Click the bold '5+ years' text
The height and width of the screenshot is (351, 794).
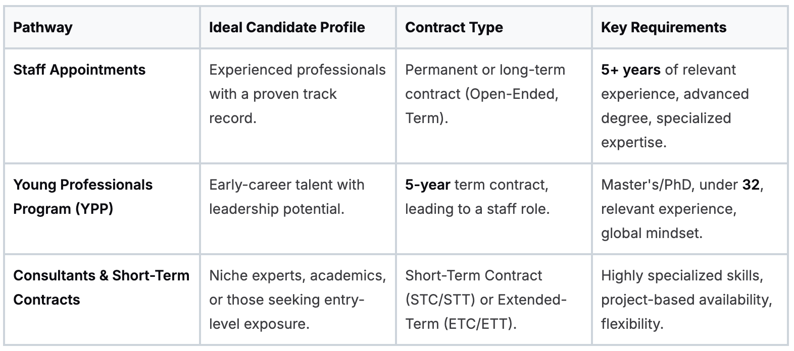tap(630, 70)
